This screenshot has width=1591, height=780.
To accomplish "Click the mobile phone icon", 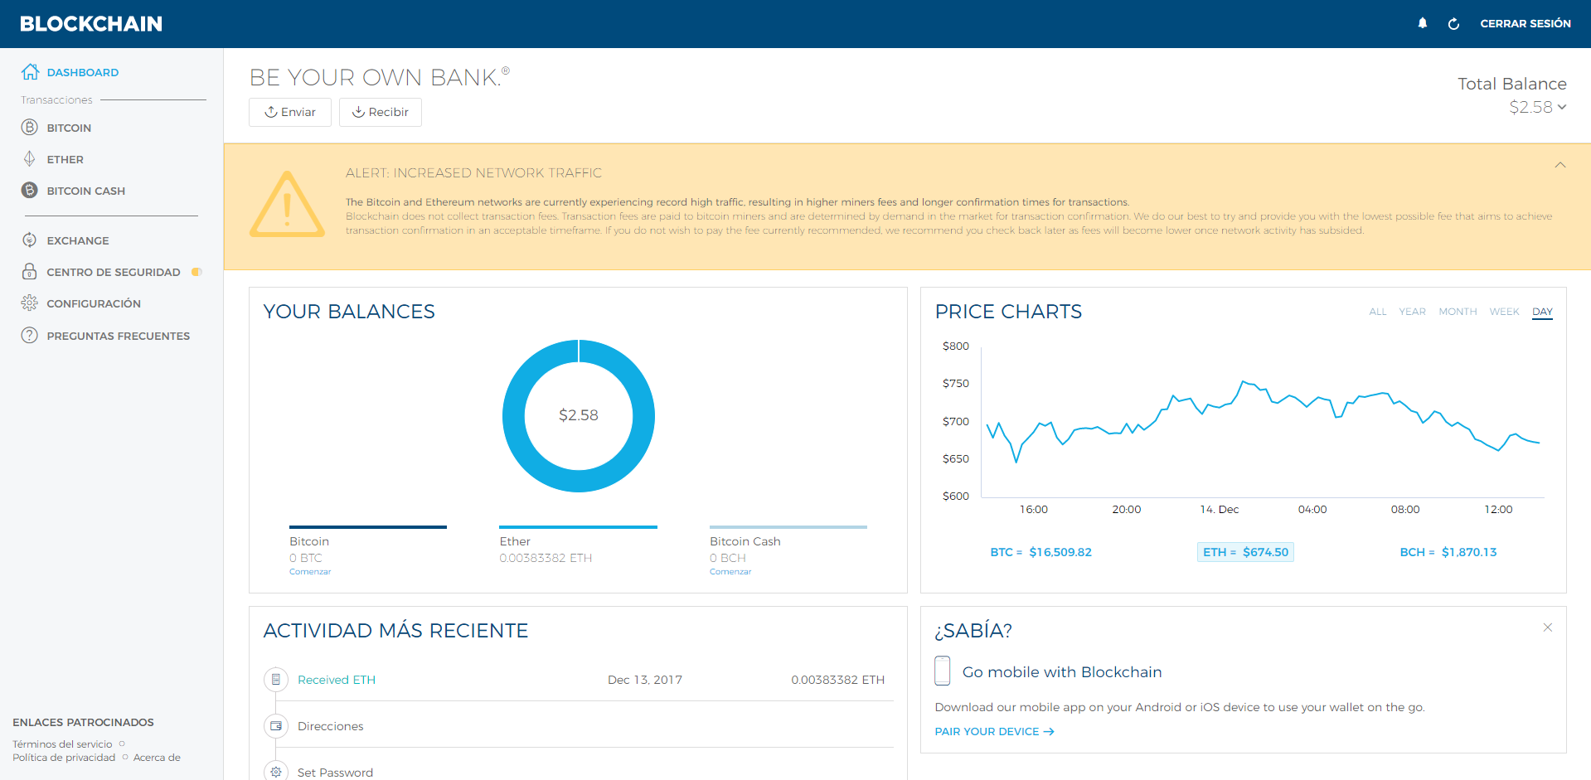I will (x=943, y=671).
